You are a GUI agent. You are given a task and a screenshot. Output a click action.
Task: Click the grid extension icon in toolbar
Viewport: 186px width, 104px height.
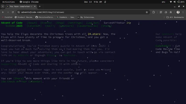coord(161,12)
